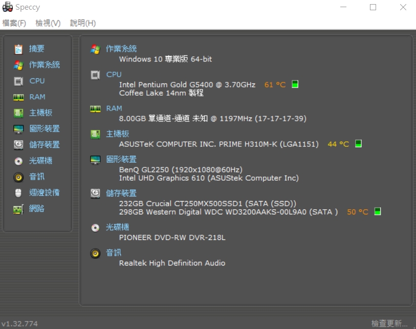The image size is (416, 329).
Task: Click Intel Pentium Gold G5400 text
Action: click(x=187, y=84)
